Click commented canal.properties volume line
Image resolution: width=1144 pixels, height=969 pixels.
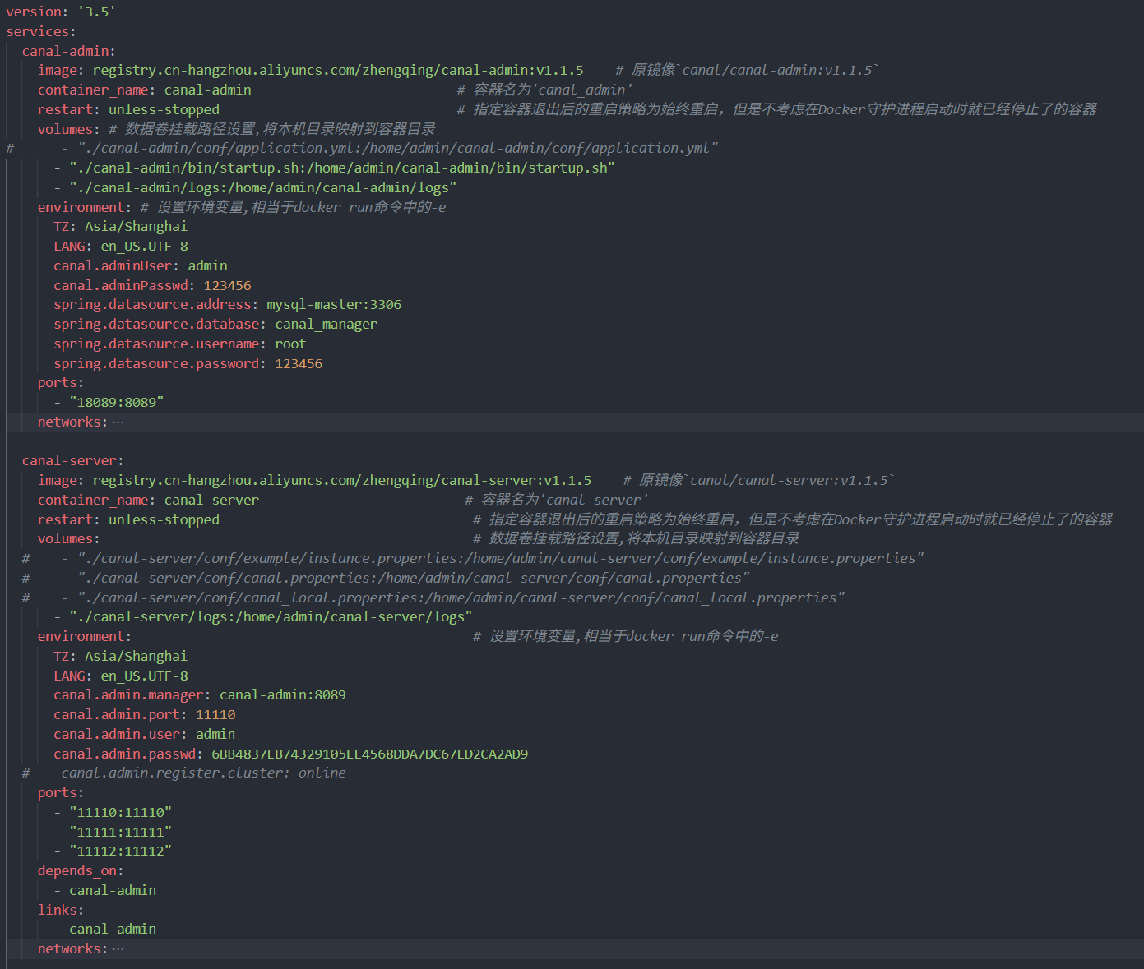click(x=386, y=579)
